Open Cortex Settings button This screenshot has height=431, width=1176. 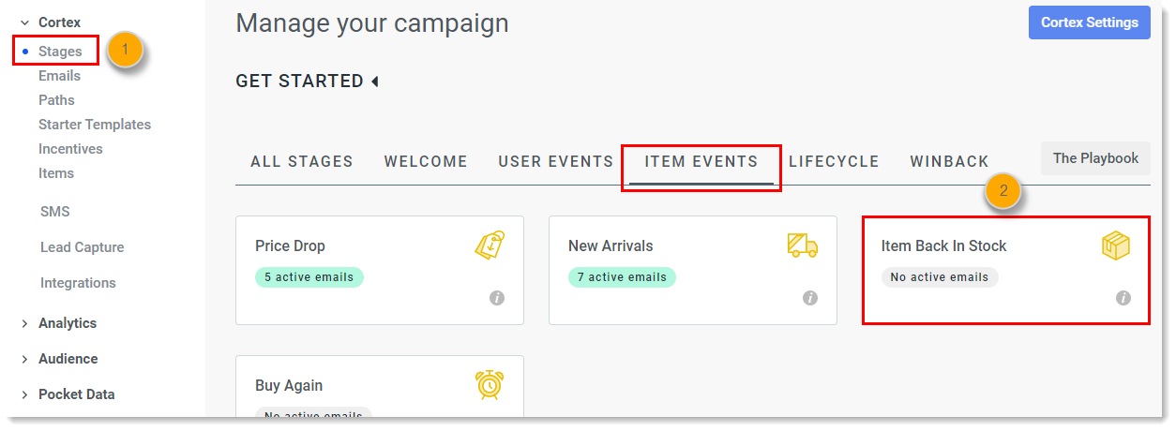coord(1090,22)
